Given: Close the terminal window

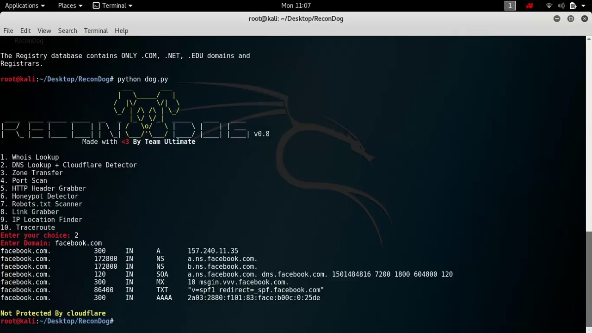Looking at the screenshot, I should (x=585, y=18).
